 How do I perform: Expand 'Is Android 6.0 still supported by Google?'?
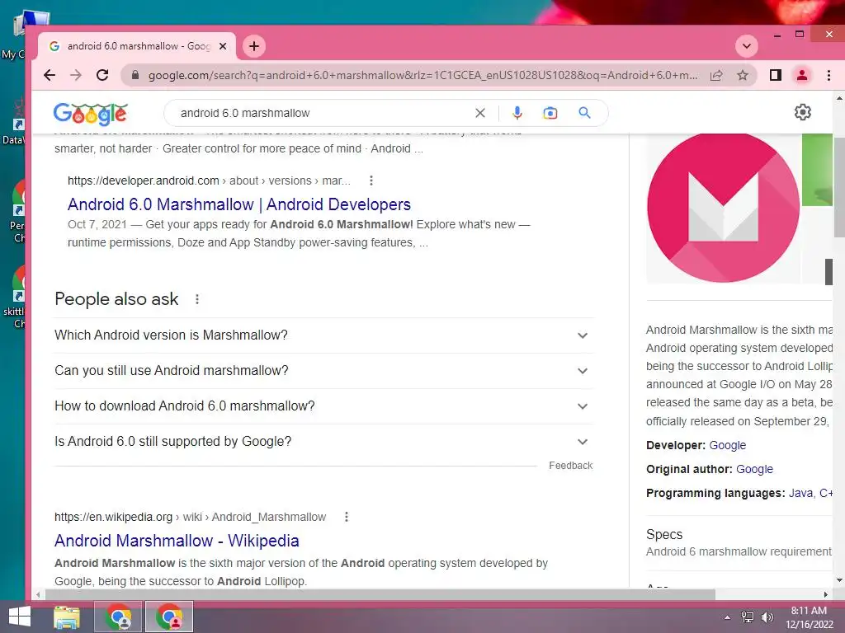click(323, 442)
